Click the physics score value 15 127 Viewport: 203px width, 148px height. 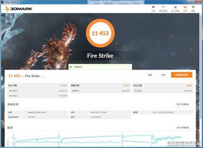pos(126,85)
